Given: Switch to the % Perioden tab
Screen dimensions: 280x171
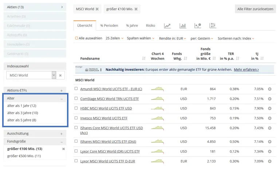Looking at the screenshot, I should [x=109, y=26].
